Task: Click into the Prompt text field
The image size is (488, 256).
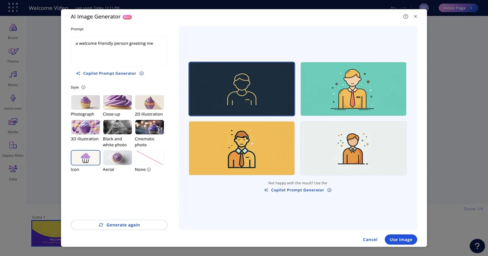Action: 119,52
